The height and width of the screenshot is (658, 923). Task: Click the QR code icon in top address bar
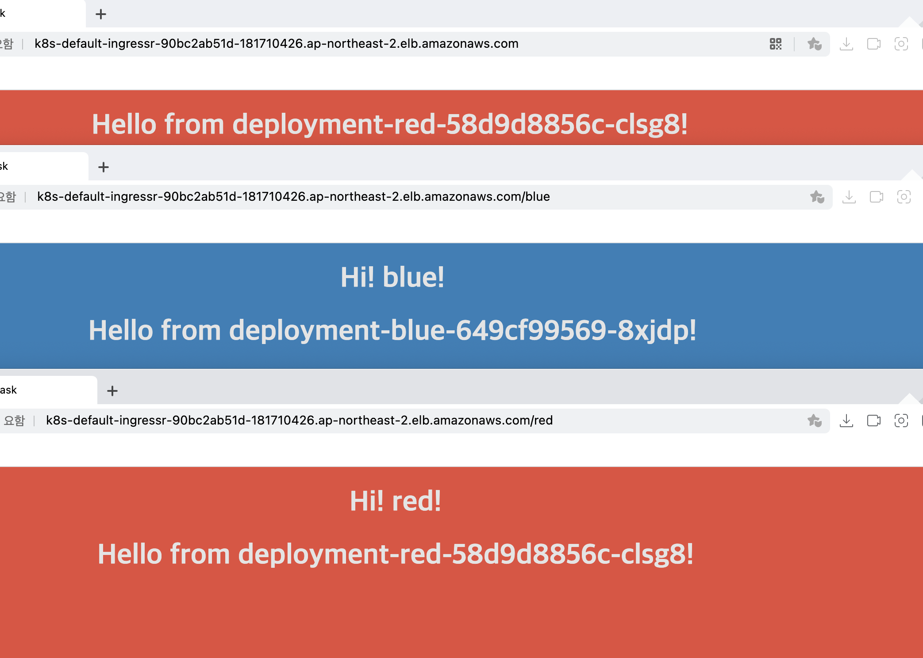pos(775,44)
